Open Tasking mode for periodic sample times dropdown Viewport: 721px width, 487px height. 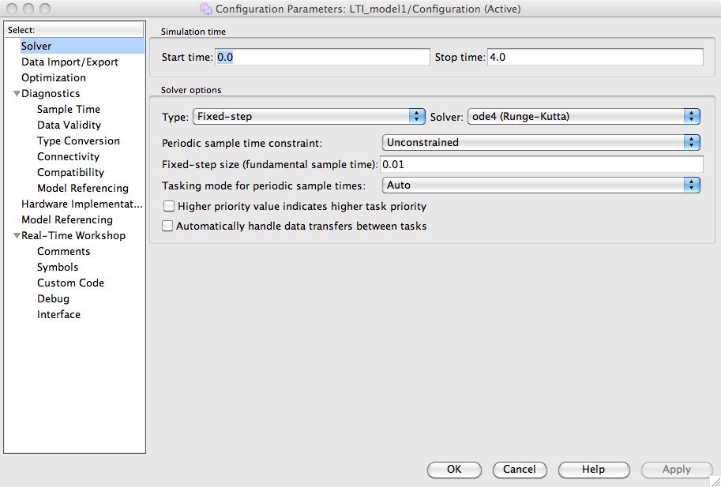pos(541,185)
